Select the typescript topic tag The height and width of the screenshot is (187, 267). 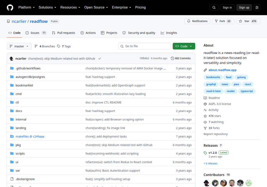tap(247, 91)
